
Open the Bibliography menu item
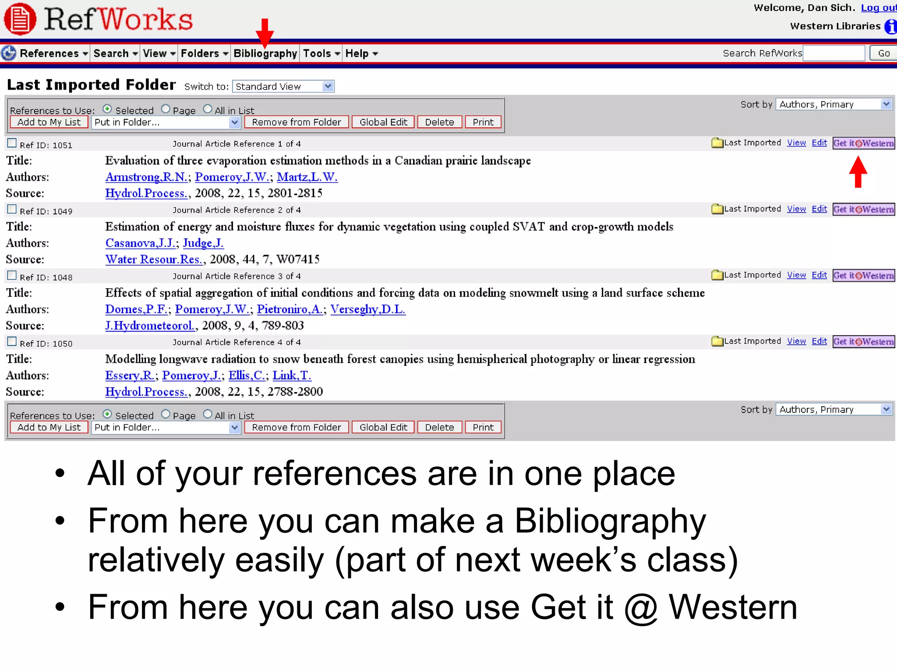click(265, 53)
